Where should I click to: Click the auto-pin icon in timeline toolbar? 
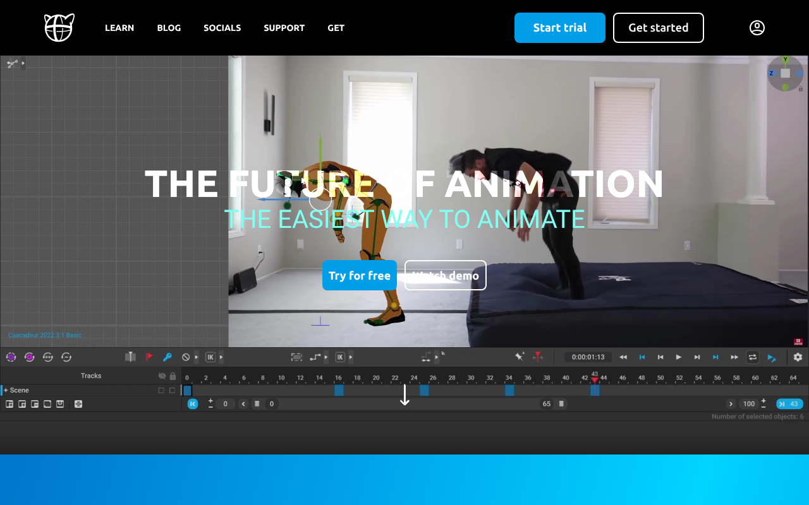519,357
